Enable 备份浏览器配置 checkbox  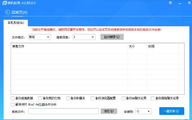(x=93, y=98)
